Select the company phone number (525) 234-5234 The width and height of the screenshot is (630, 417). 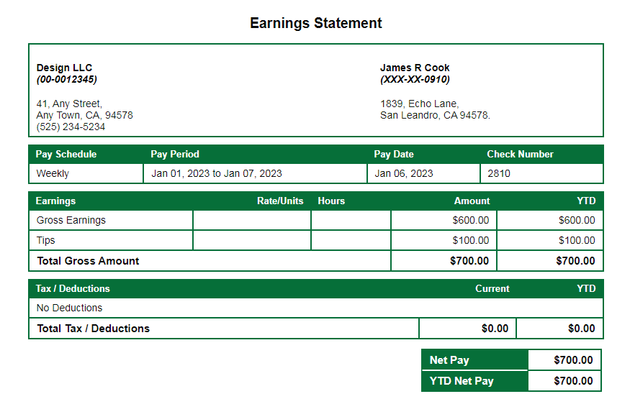[x=72, y=127]
